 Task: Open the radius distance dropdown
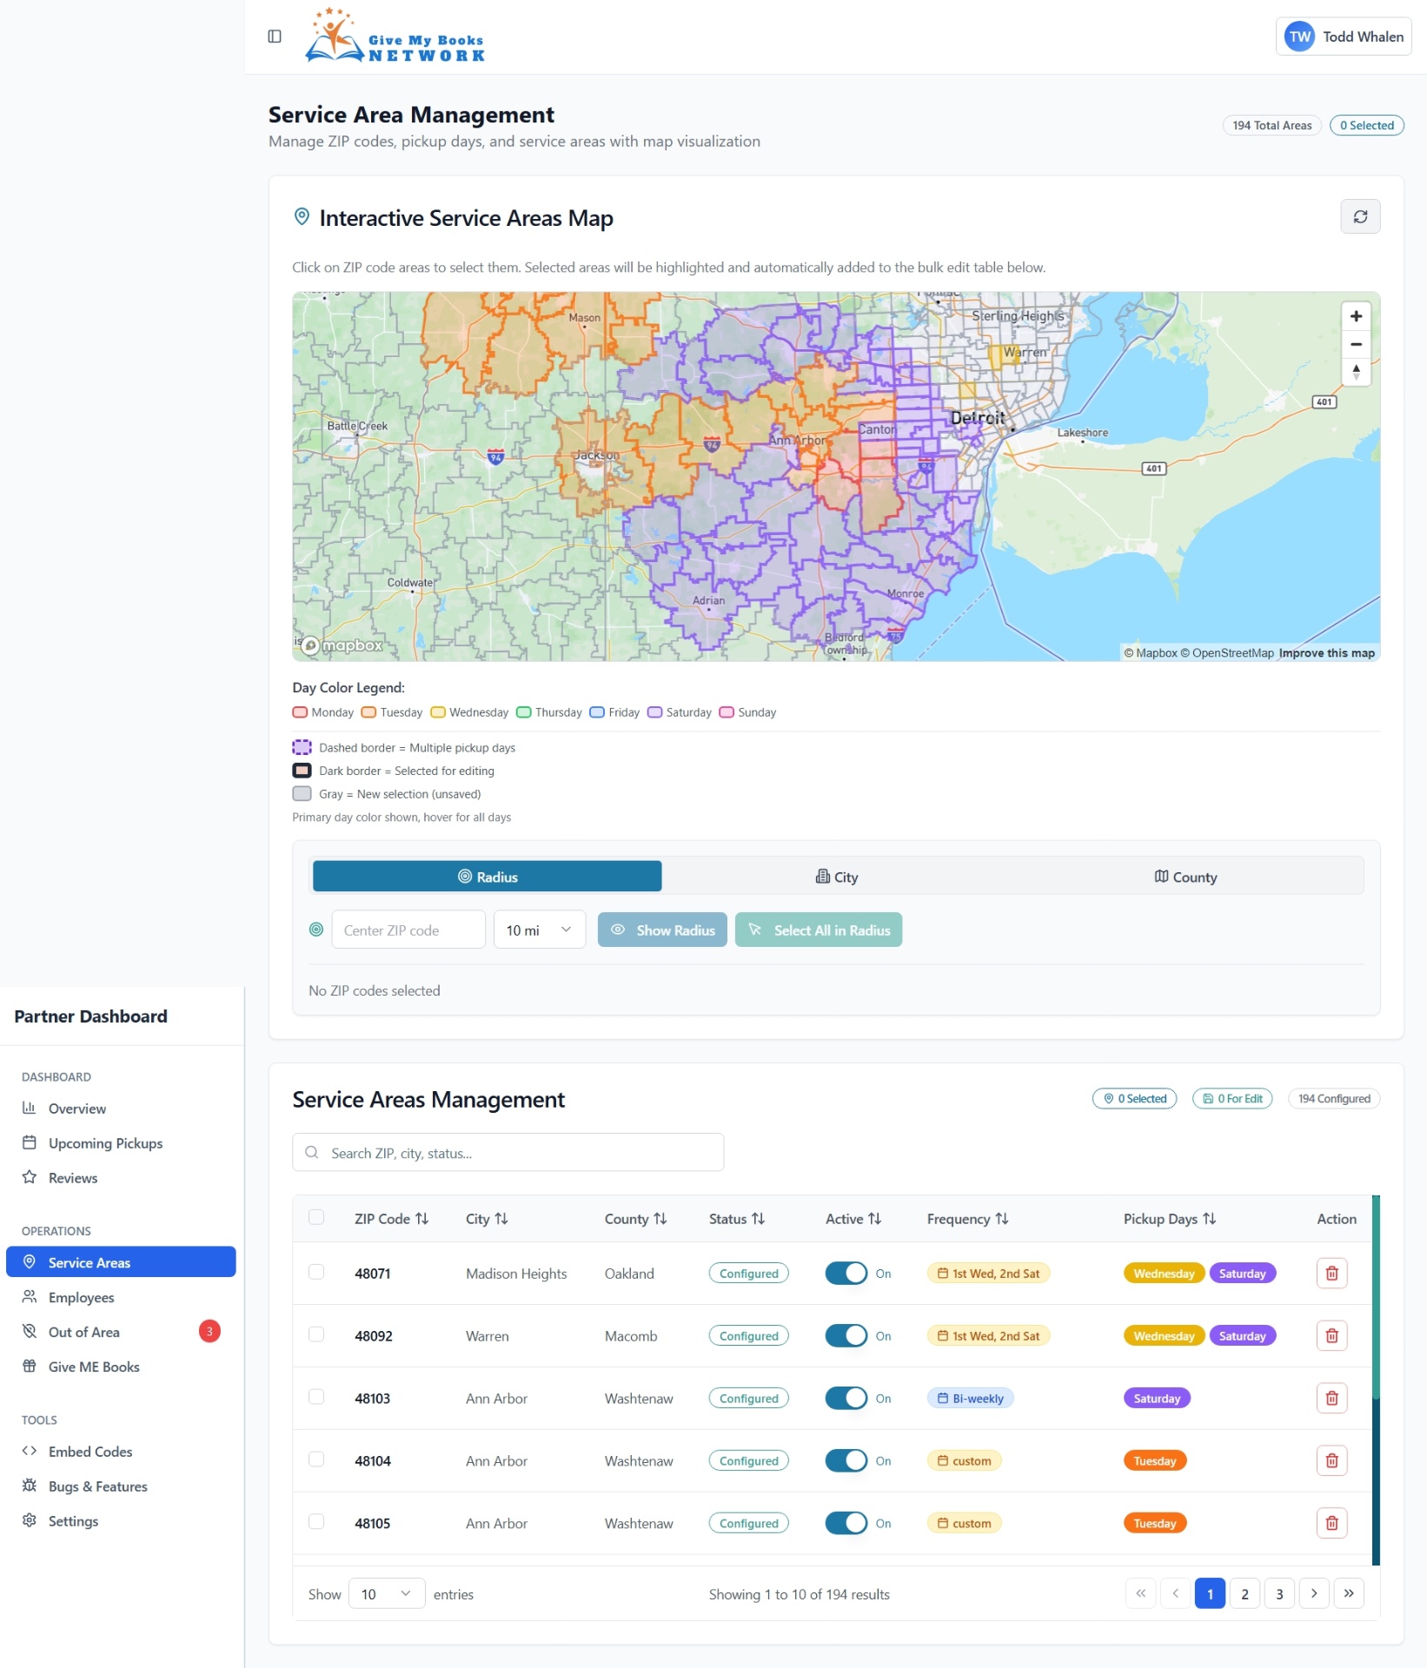tap(539, 930)
